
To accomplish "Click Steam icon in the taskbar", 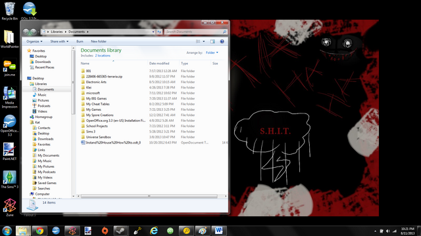I will coord(121,231).
